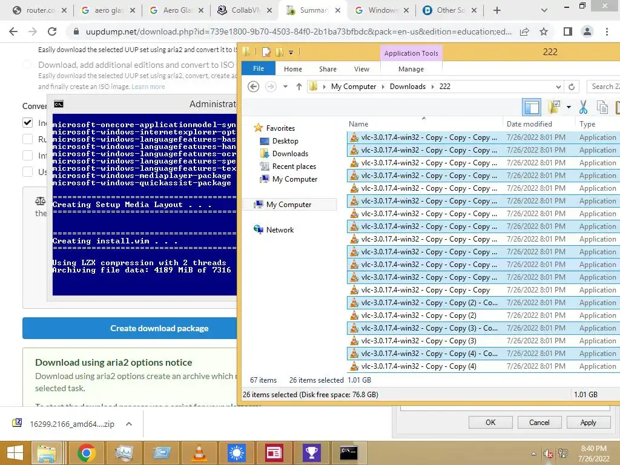This screenshot has width=620, height=465.
Task: Select Desktop under Favorites
Action: pos(285,140)
